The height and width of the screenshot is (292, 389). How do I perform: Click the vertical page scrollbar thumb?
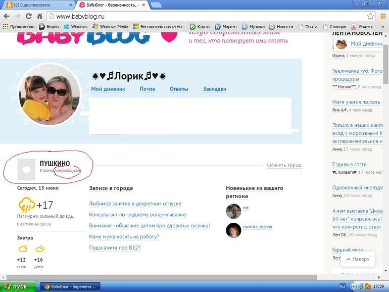pyautogui.click(x=386, y=65)
